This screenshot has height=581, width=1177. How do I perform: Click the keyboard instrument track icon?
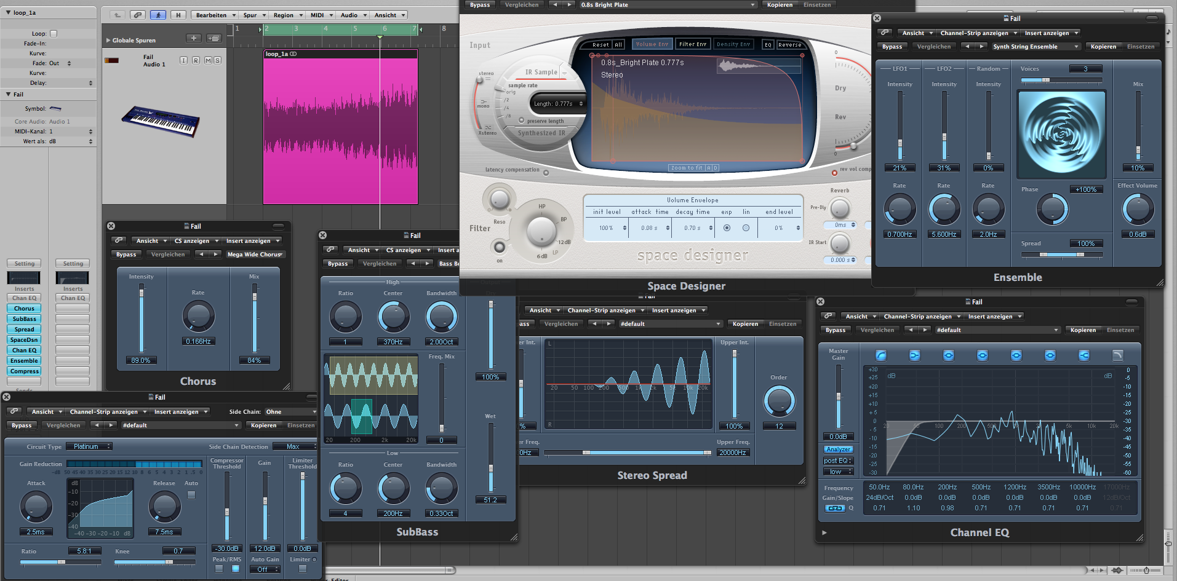[x=161, y=121]
